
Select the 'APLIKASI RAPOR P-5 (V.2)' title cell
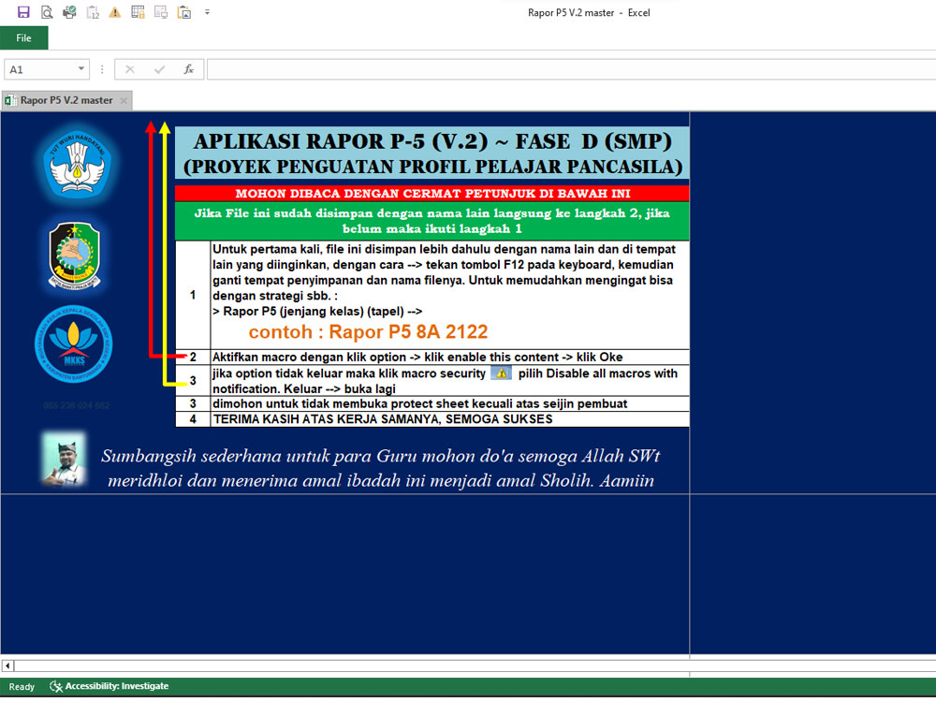click(x=432, y=154)
